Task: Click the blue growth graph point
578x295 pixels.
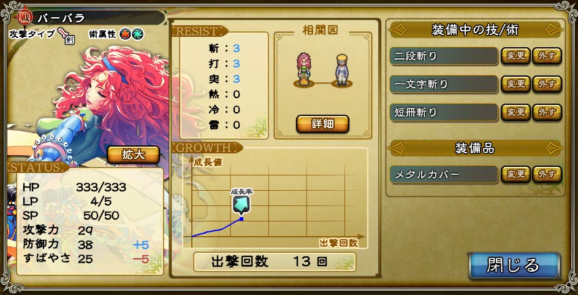Action: (241, 219)
